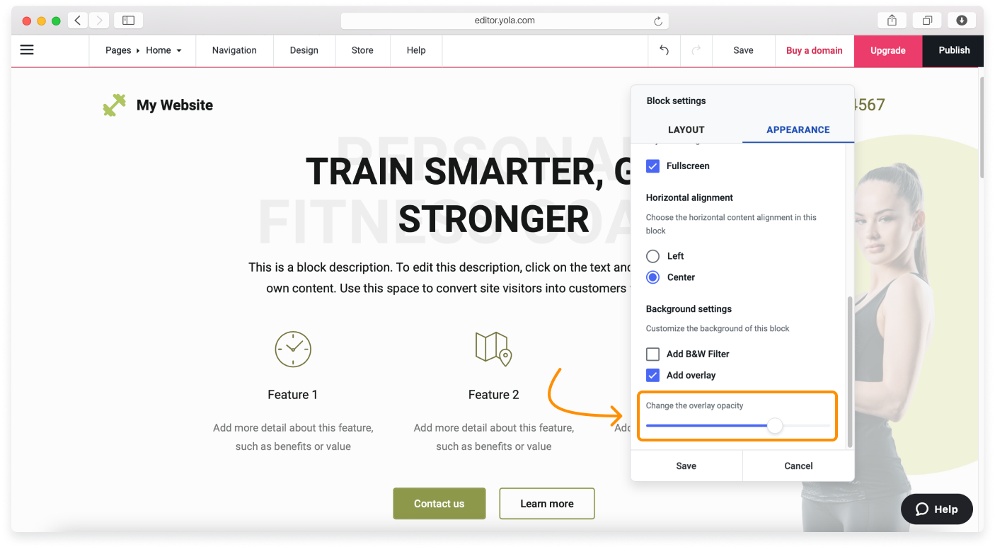995x549 pixels.
Task: Click the Feature 1 detail text
Action: pos(293,437)
